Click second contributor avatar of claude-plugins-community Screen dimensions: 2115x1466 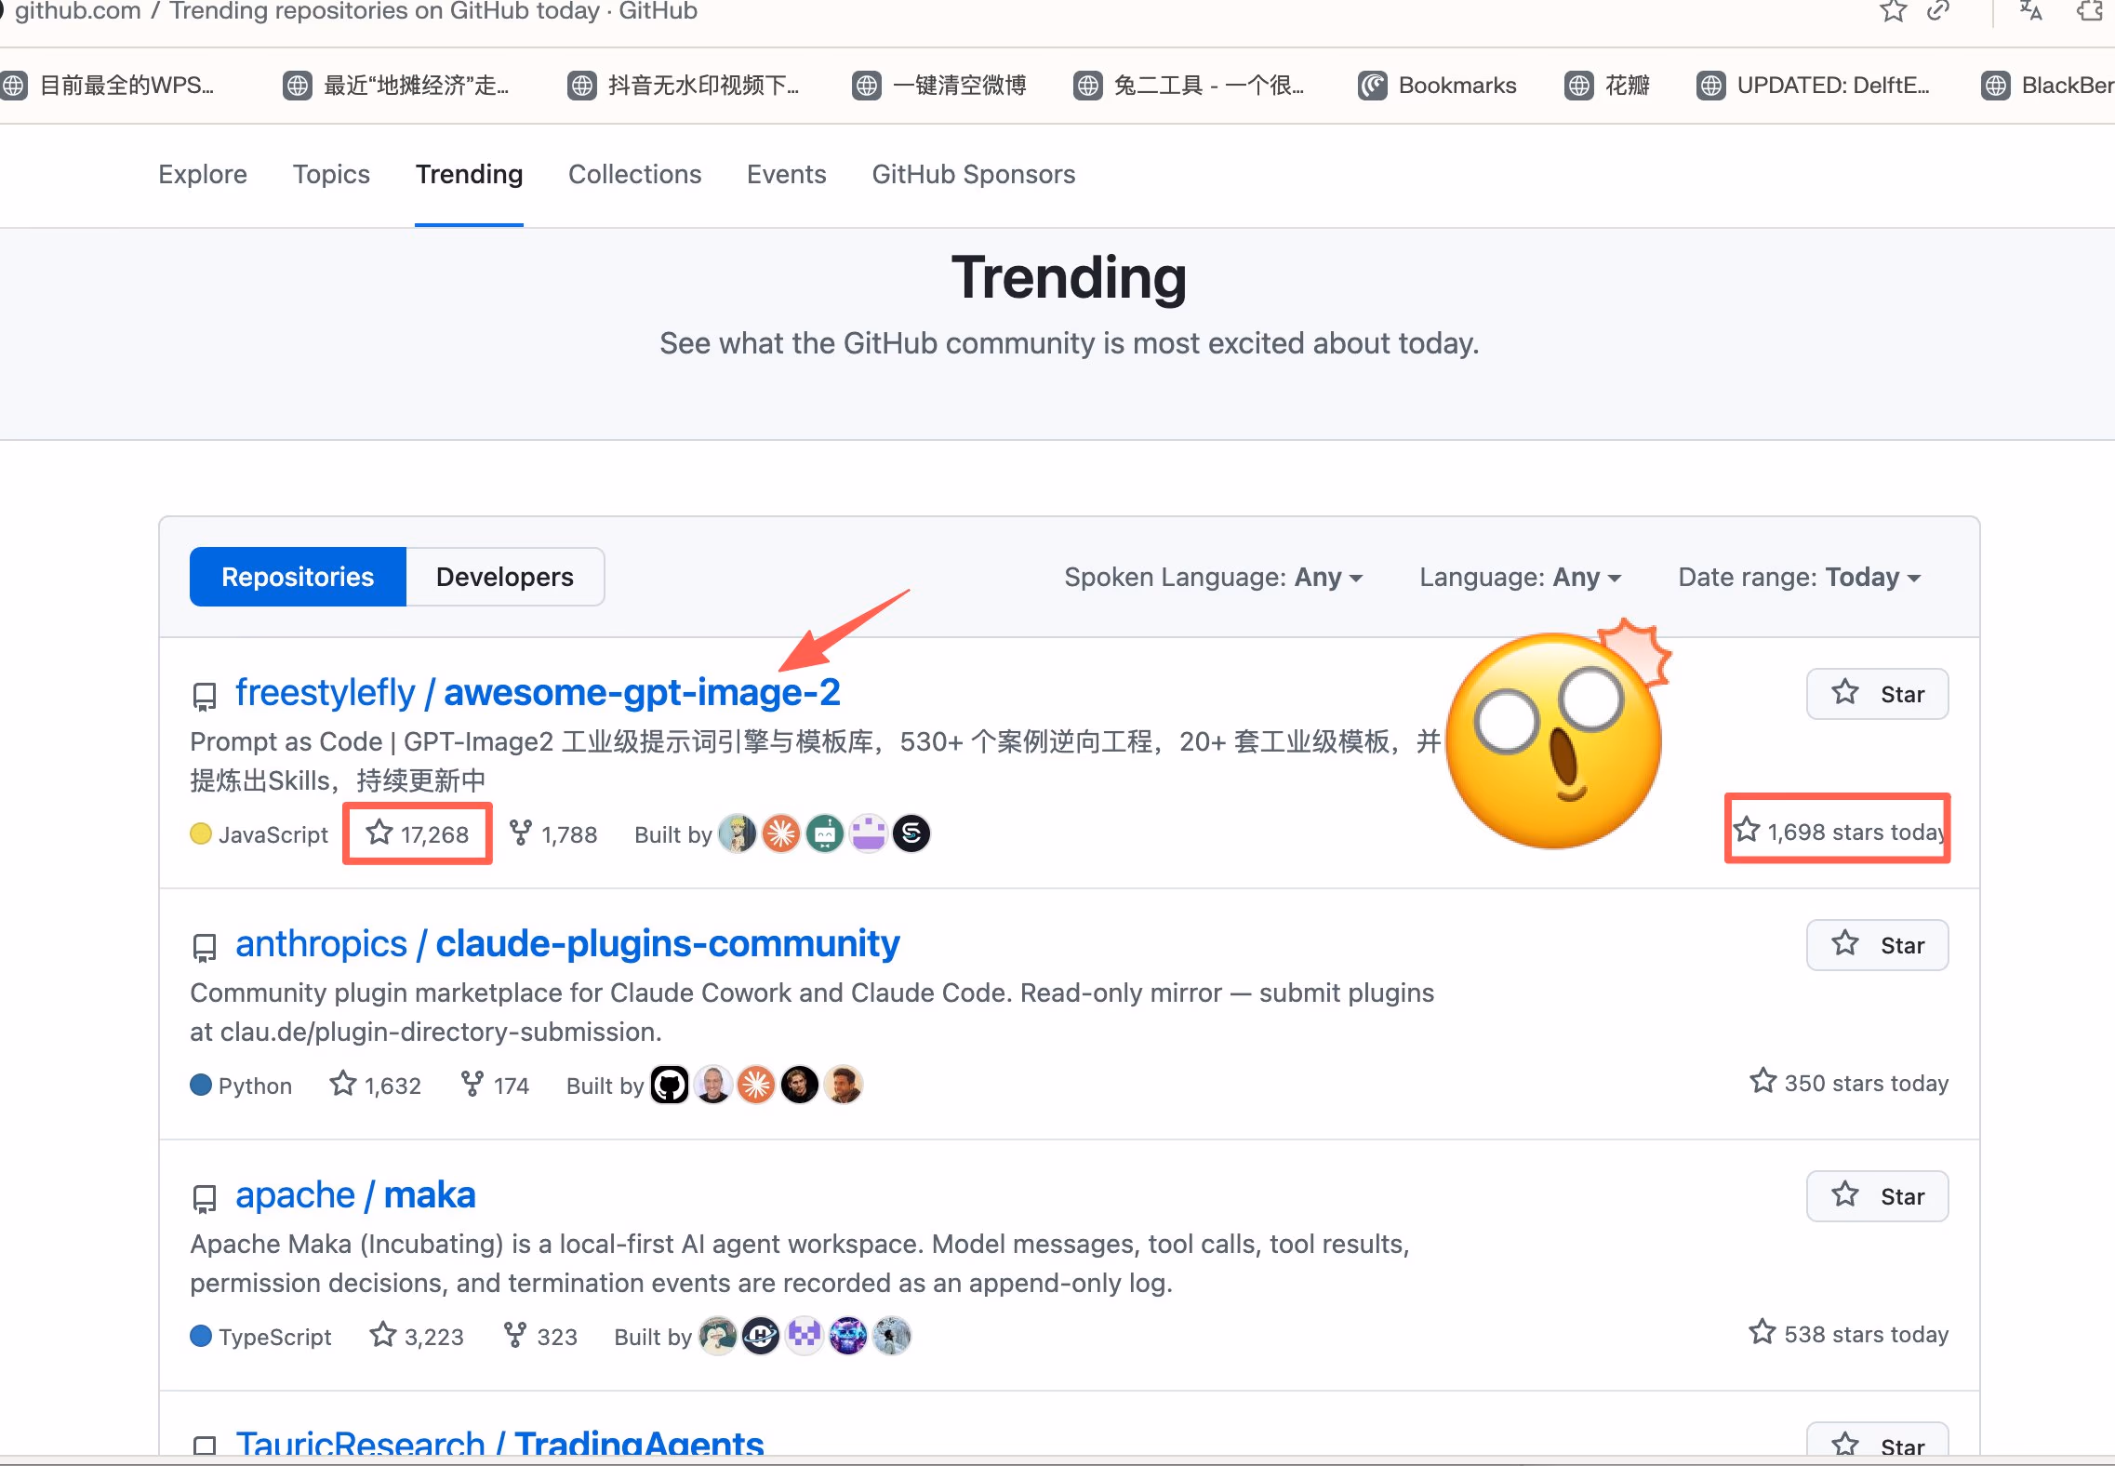click(713, 1085)
